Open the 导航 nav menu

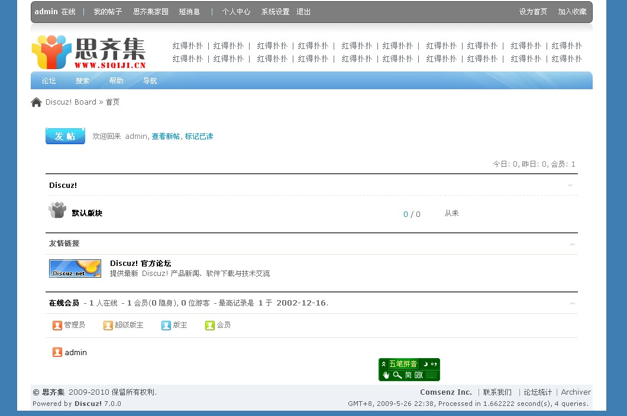150,81
